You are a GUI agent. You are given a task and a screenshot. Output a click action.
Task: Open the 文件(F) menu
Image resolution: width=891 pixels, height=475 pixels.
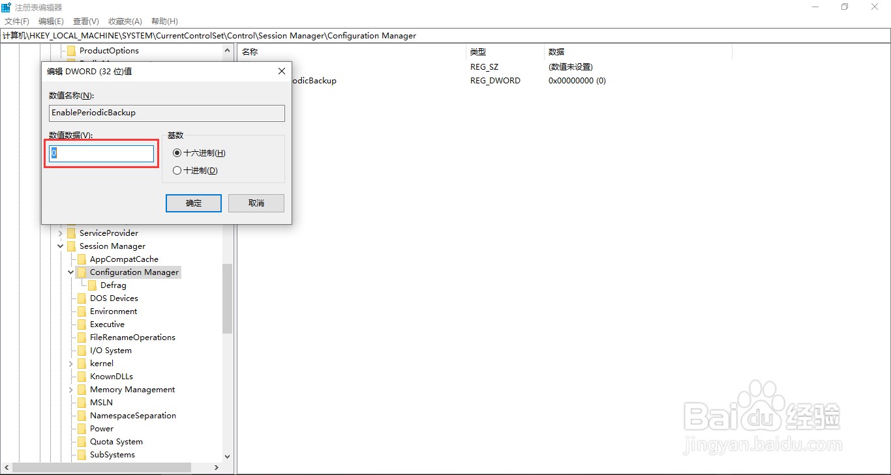(x=17, y=22)
